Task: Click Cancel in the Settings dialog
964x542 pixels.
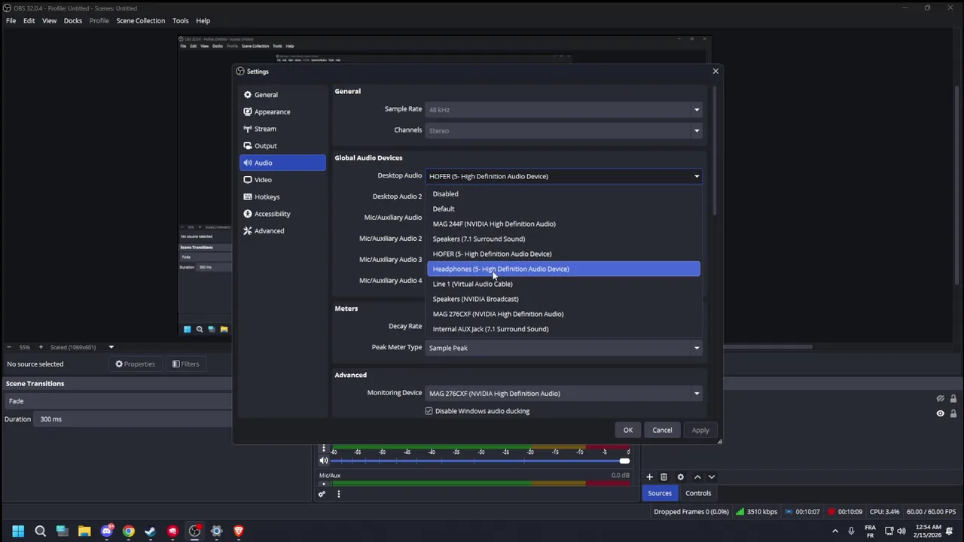Action: [x=662, y=430]
